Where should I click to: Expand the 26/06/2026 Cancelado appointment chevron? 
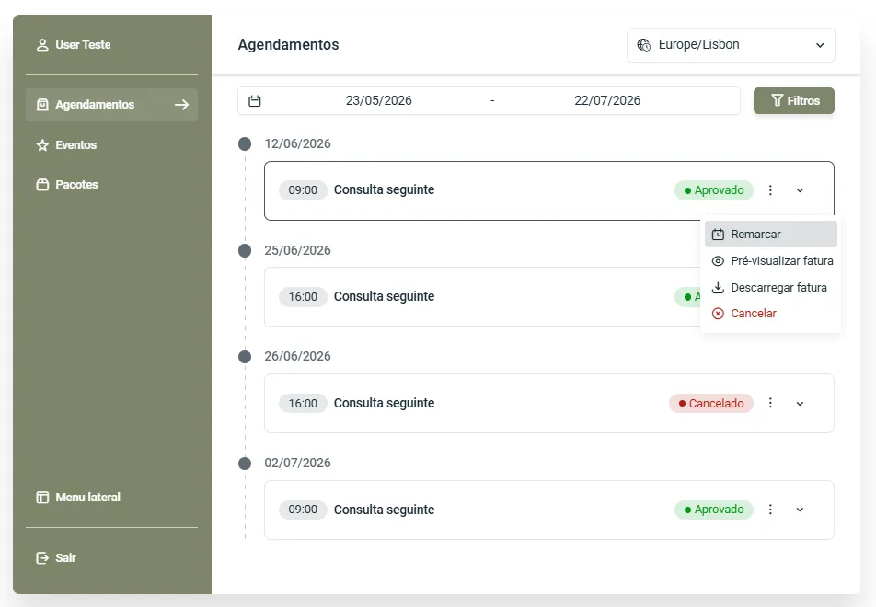[x=800, y=404]
